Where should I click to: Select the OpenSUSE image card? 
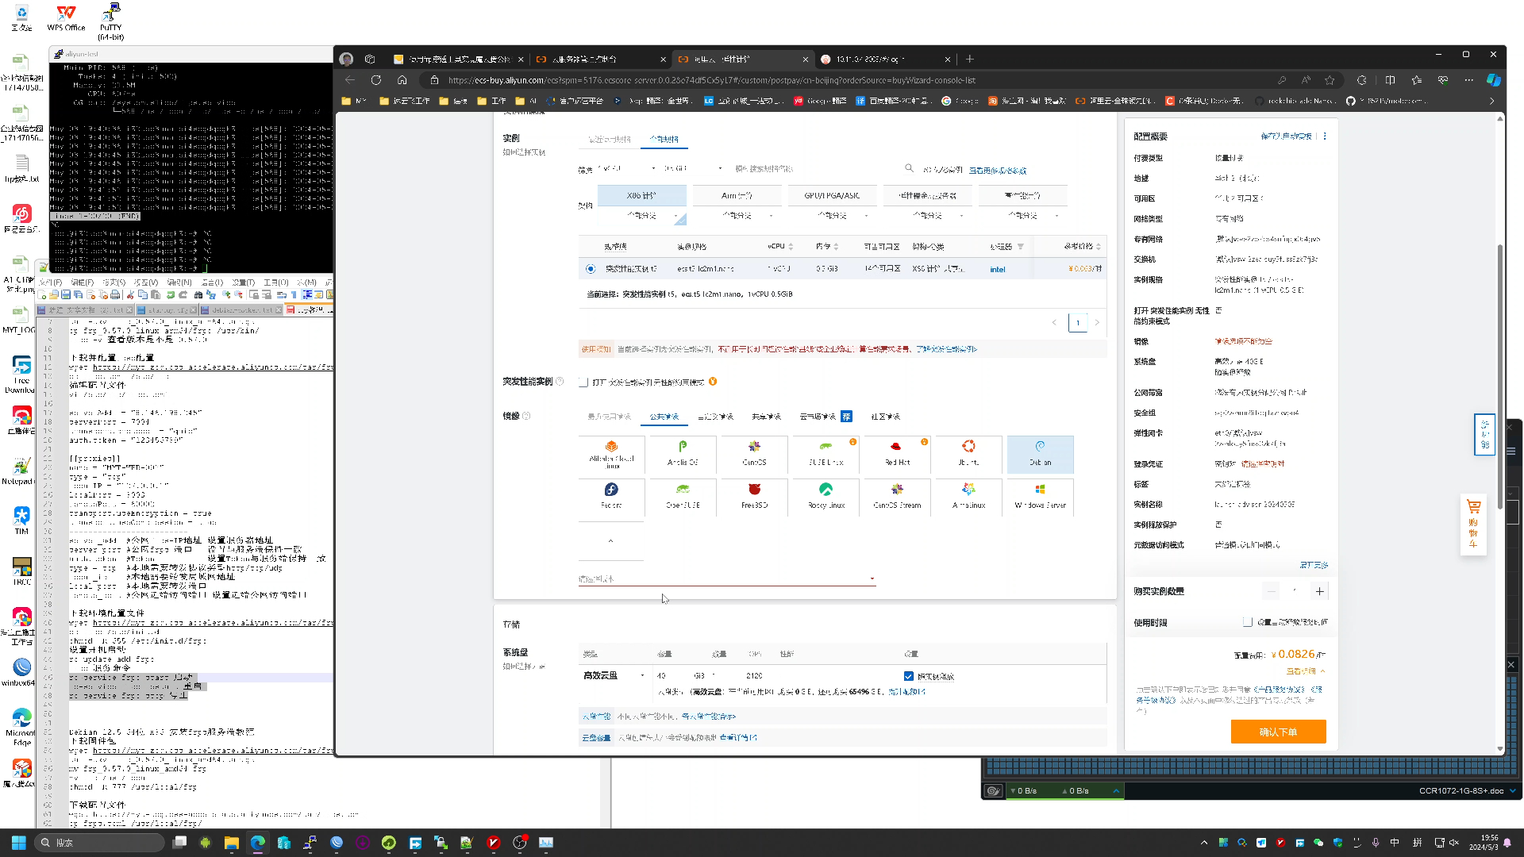[683, 497]
